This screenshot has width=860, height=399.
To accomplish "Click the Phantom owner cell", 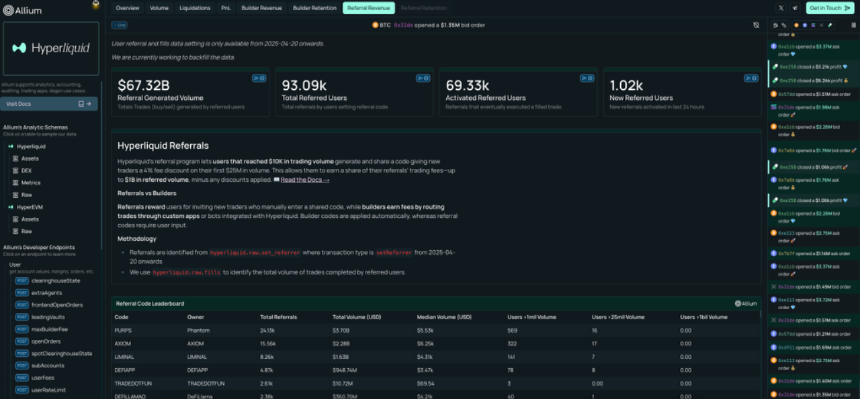I will point(199,330).
